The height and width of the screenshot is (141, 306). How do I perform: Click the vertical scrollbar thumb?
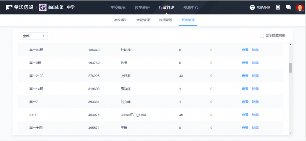click(x=291, y=68)
